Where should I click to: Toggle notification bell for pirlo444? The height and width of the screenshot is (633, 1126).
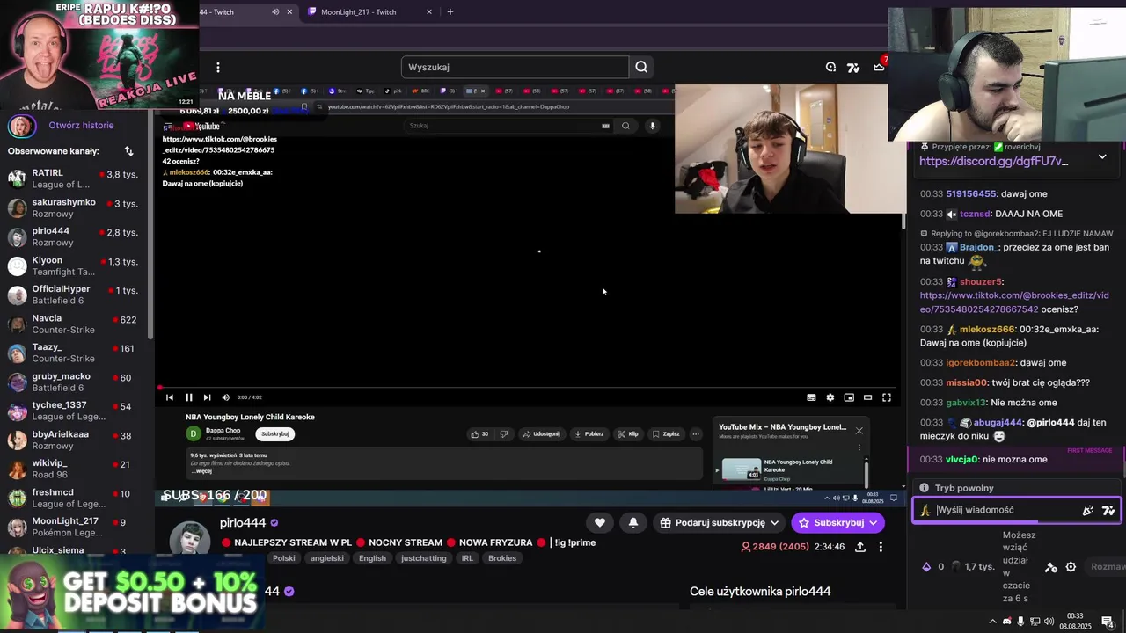[633, 522]
